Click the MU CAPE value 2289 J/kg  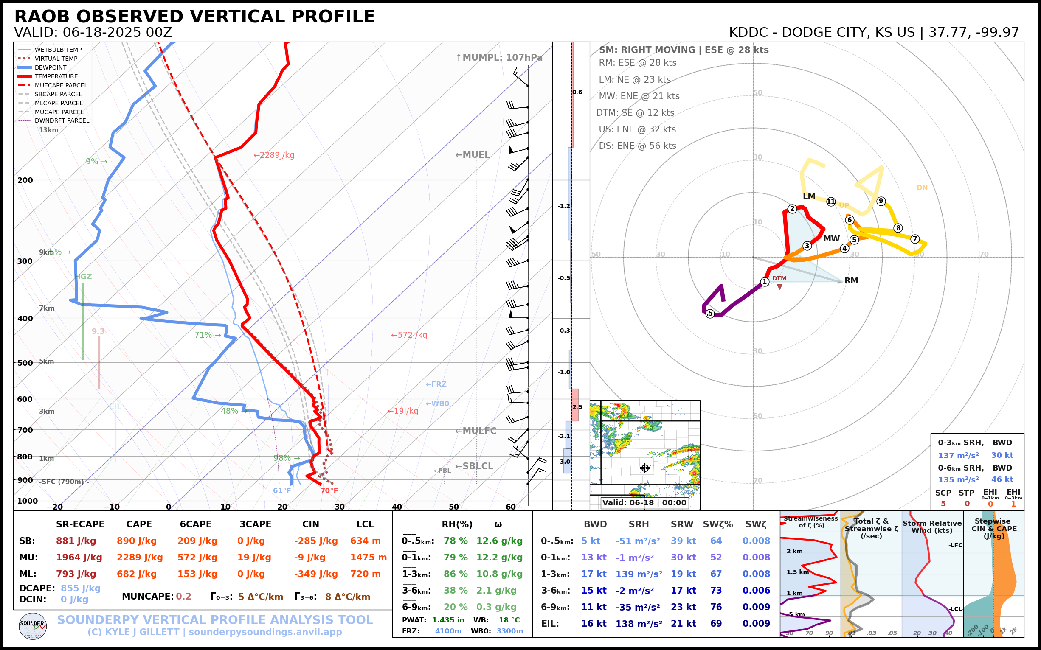tap(139, 558)
